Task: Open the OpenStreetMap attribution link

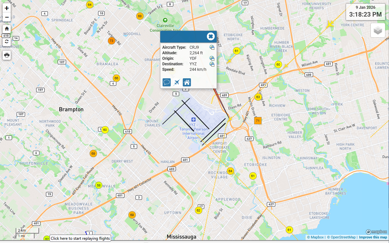Action: coord(342,237)
